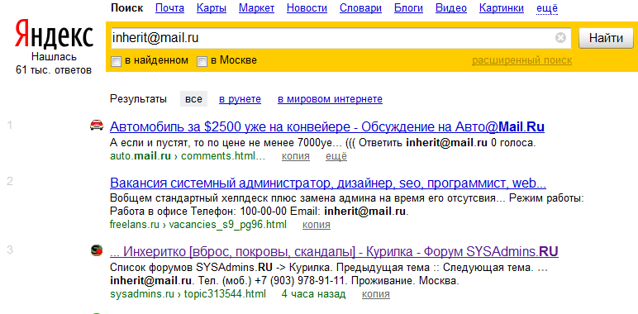Expand "ещё" under the auto.mail.ru result
Viewport: 638px width, 314px height.
(336, 157)
